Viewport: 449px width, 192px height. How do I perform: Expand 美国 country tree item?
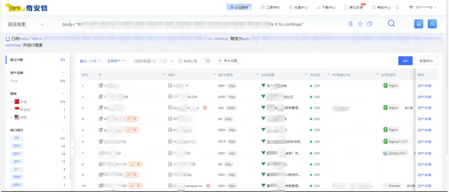[12, 117]
